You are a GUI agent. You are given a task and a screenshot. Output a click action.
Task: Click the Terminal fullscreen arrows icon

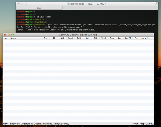156,4
